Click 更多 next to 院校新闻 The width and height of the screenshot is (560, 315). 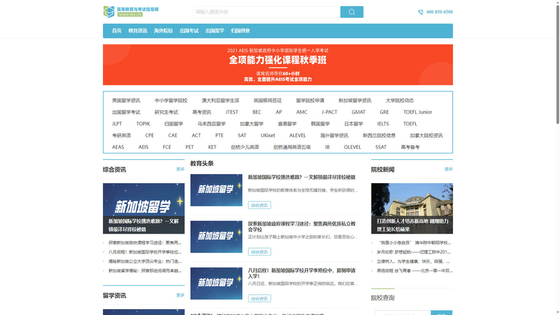(x=449, y=169)
